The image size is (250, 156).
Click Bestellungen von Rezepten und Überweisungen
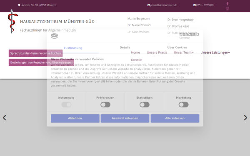tap(41, 62)
